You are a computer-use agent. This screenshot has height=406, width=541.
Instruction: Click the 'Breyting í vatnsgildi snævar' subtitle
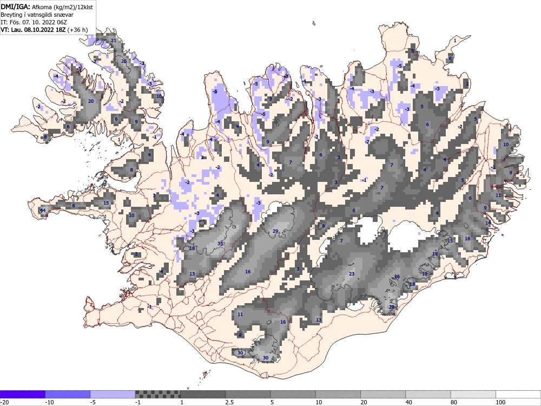tap(37, 15)
